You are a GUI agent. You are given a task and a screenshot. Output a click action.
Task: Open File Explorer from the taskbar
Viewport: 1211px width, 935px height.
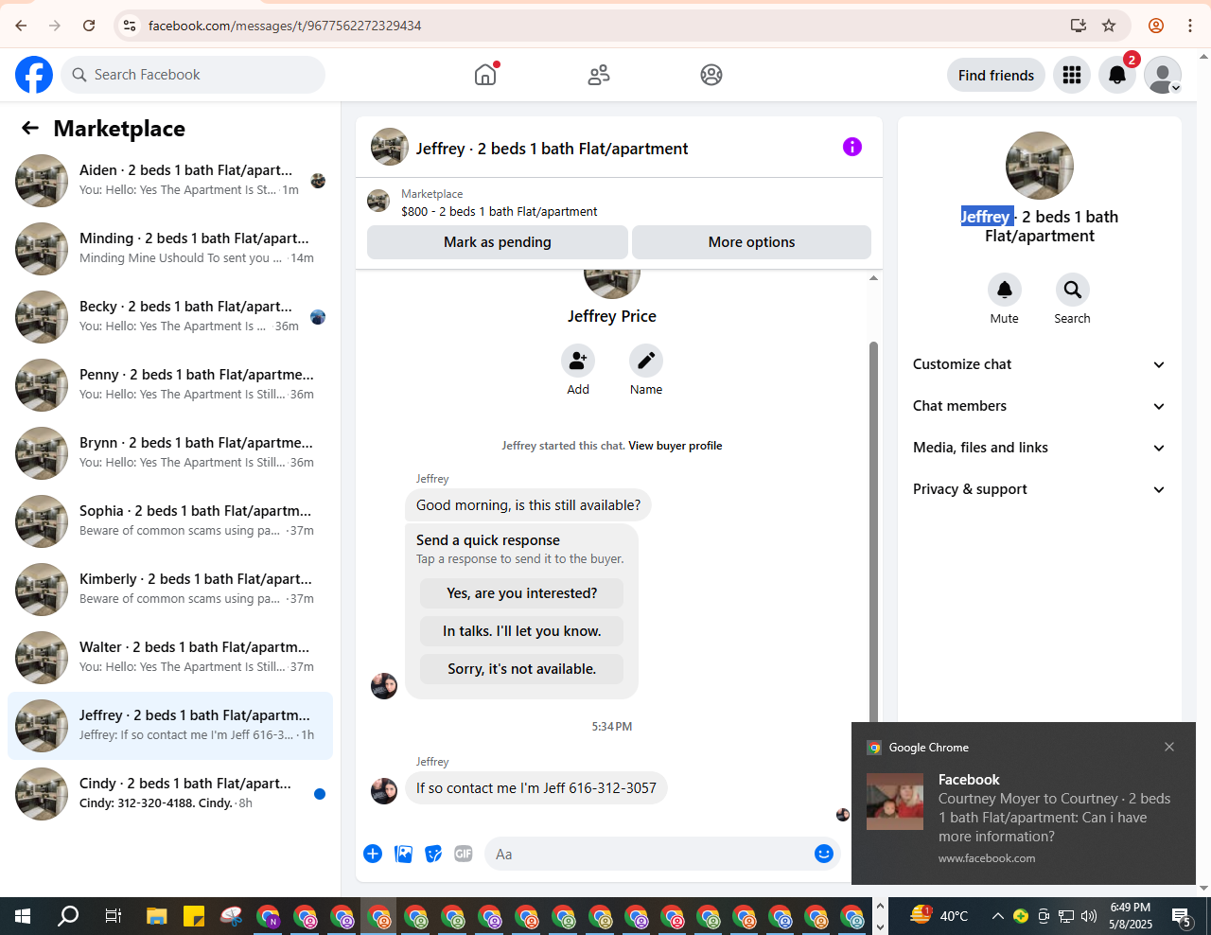(157, 916)
